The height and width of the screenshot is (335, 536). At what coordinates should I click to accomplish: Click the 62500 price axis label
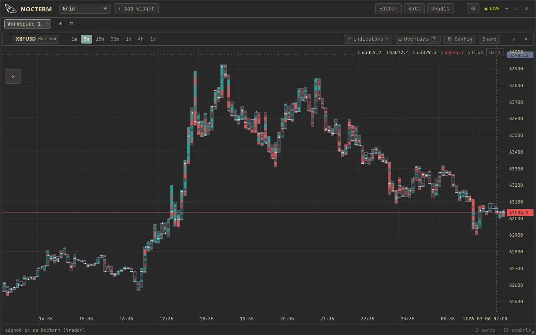[x=516, y=301]
